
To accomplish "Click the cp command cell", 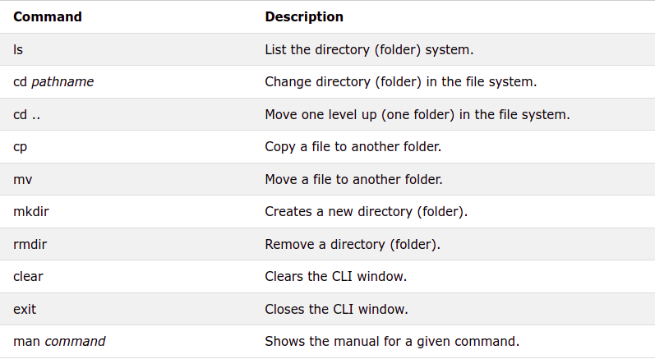I will [x=21, y=147].
